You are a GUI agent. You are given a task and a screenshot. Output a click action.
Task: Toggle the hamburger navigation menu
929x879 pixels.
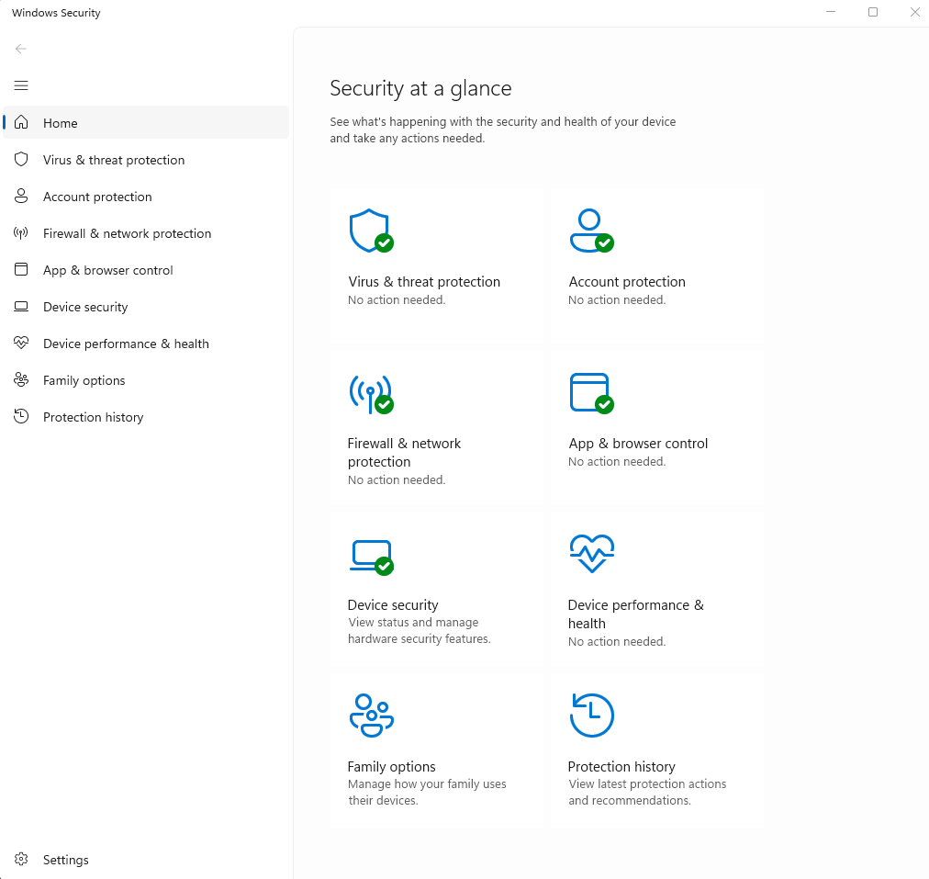point(21,85)
